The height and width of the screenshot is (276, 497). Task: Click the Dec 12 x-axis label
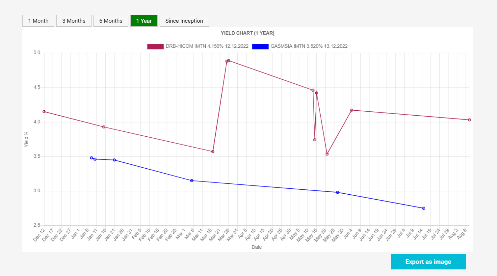pos(39,235)
